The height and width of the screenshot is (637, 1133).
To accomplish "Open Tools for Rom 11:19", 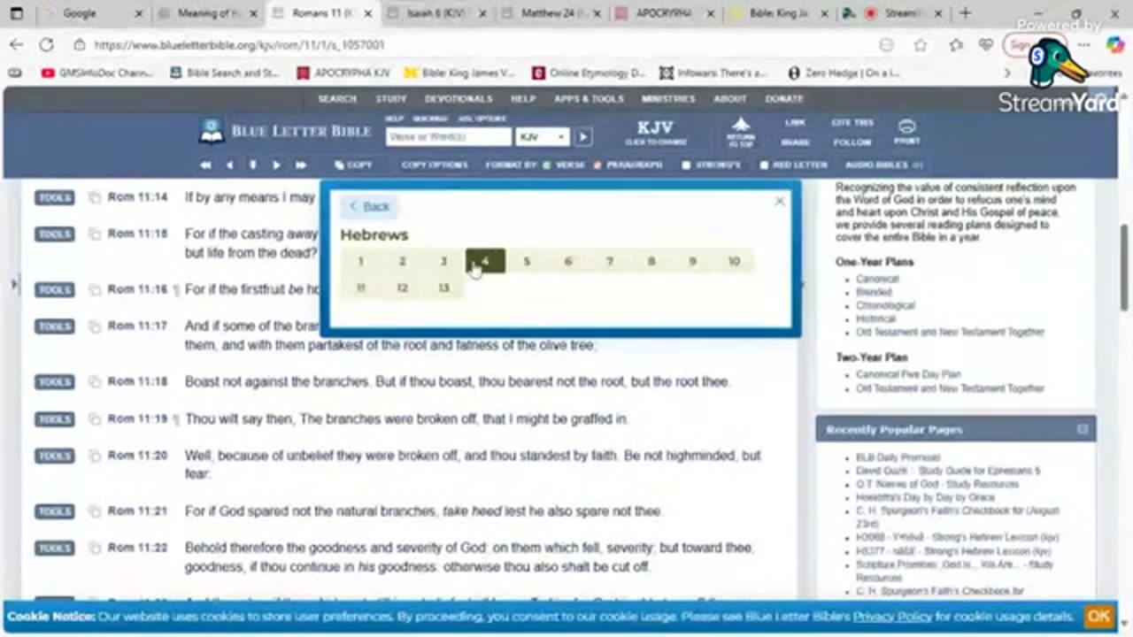I will tap(54, 419).
